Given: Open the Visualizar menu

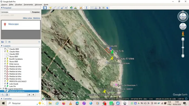Looking at the screenshot, I should point(19,5).
